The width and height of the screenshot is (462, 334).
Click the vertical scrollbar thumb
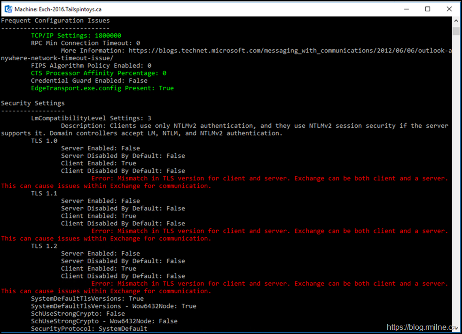[456, 31]
